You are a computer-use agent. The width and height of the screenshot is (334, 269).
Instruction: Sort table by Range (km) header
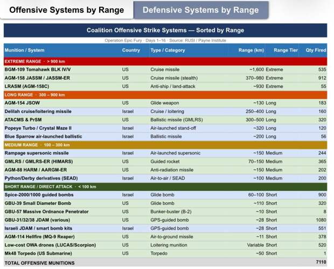click(251, 50)
